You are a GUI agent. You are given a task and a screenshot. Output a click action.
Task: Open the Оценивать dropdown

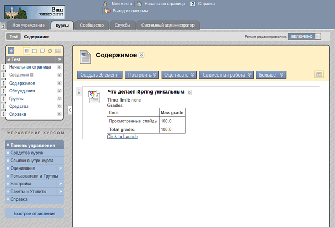pyautogui.click(x=179, y=75)
